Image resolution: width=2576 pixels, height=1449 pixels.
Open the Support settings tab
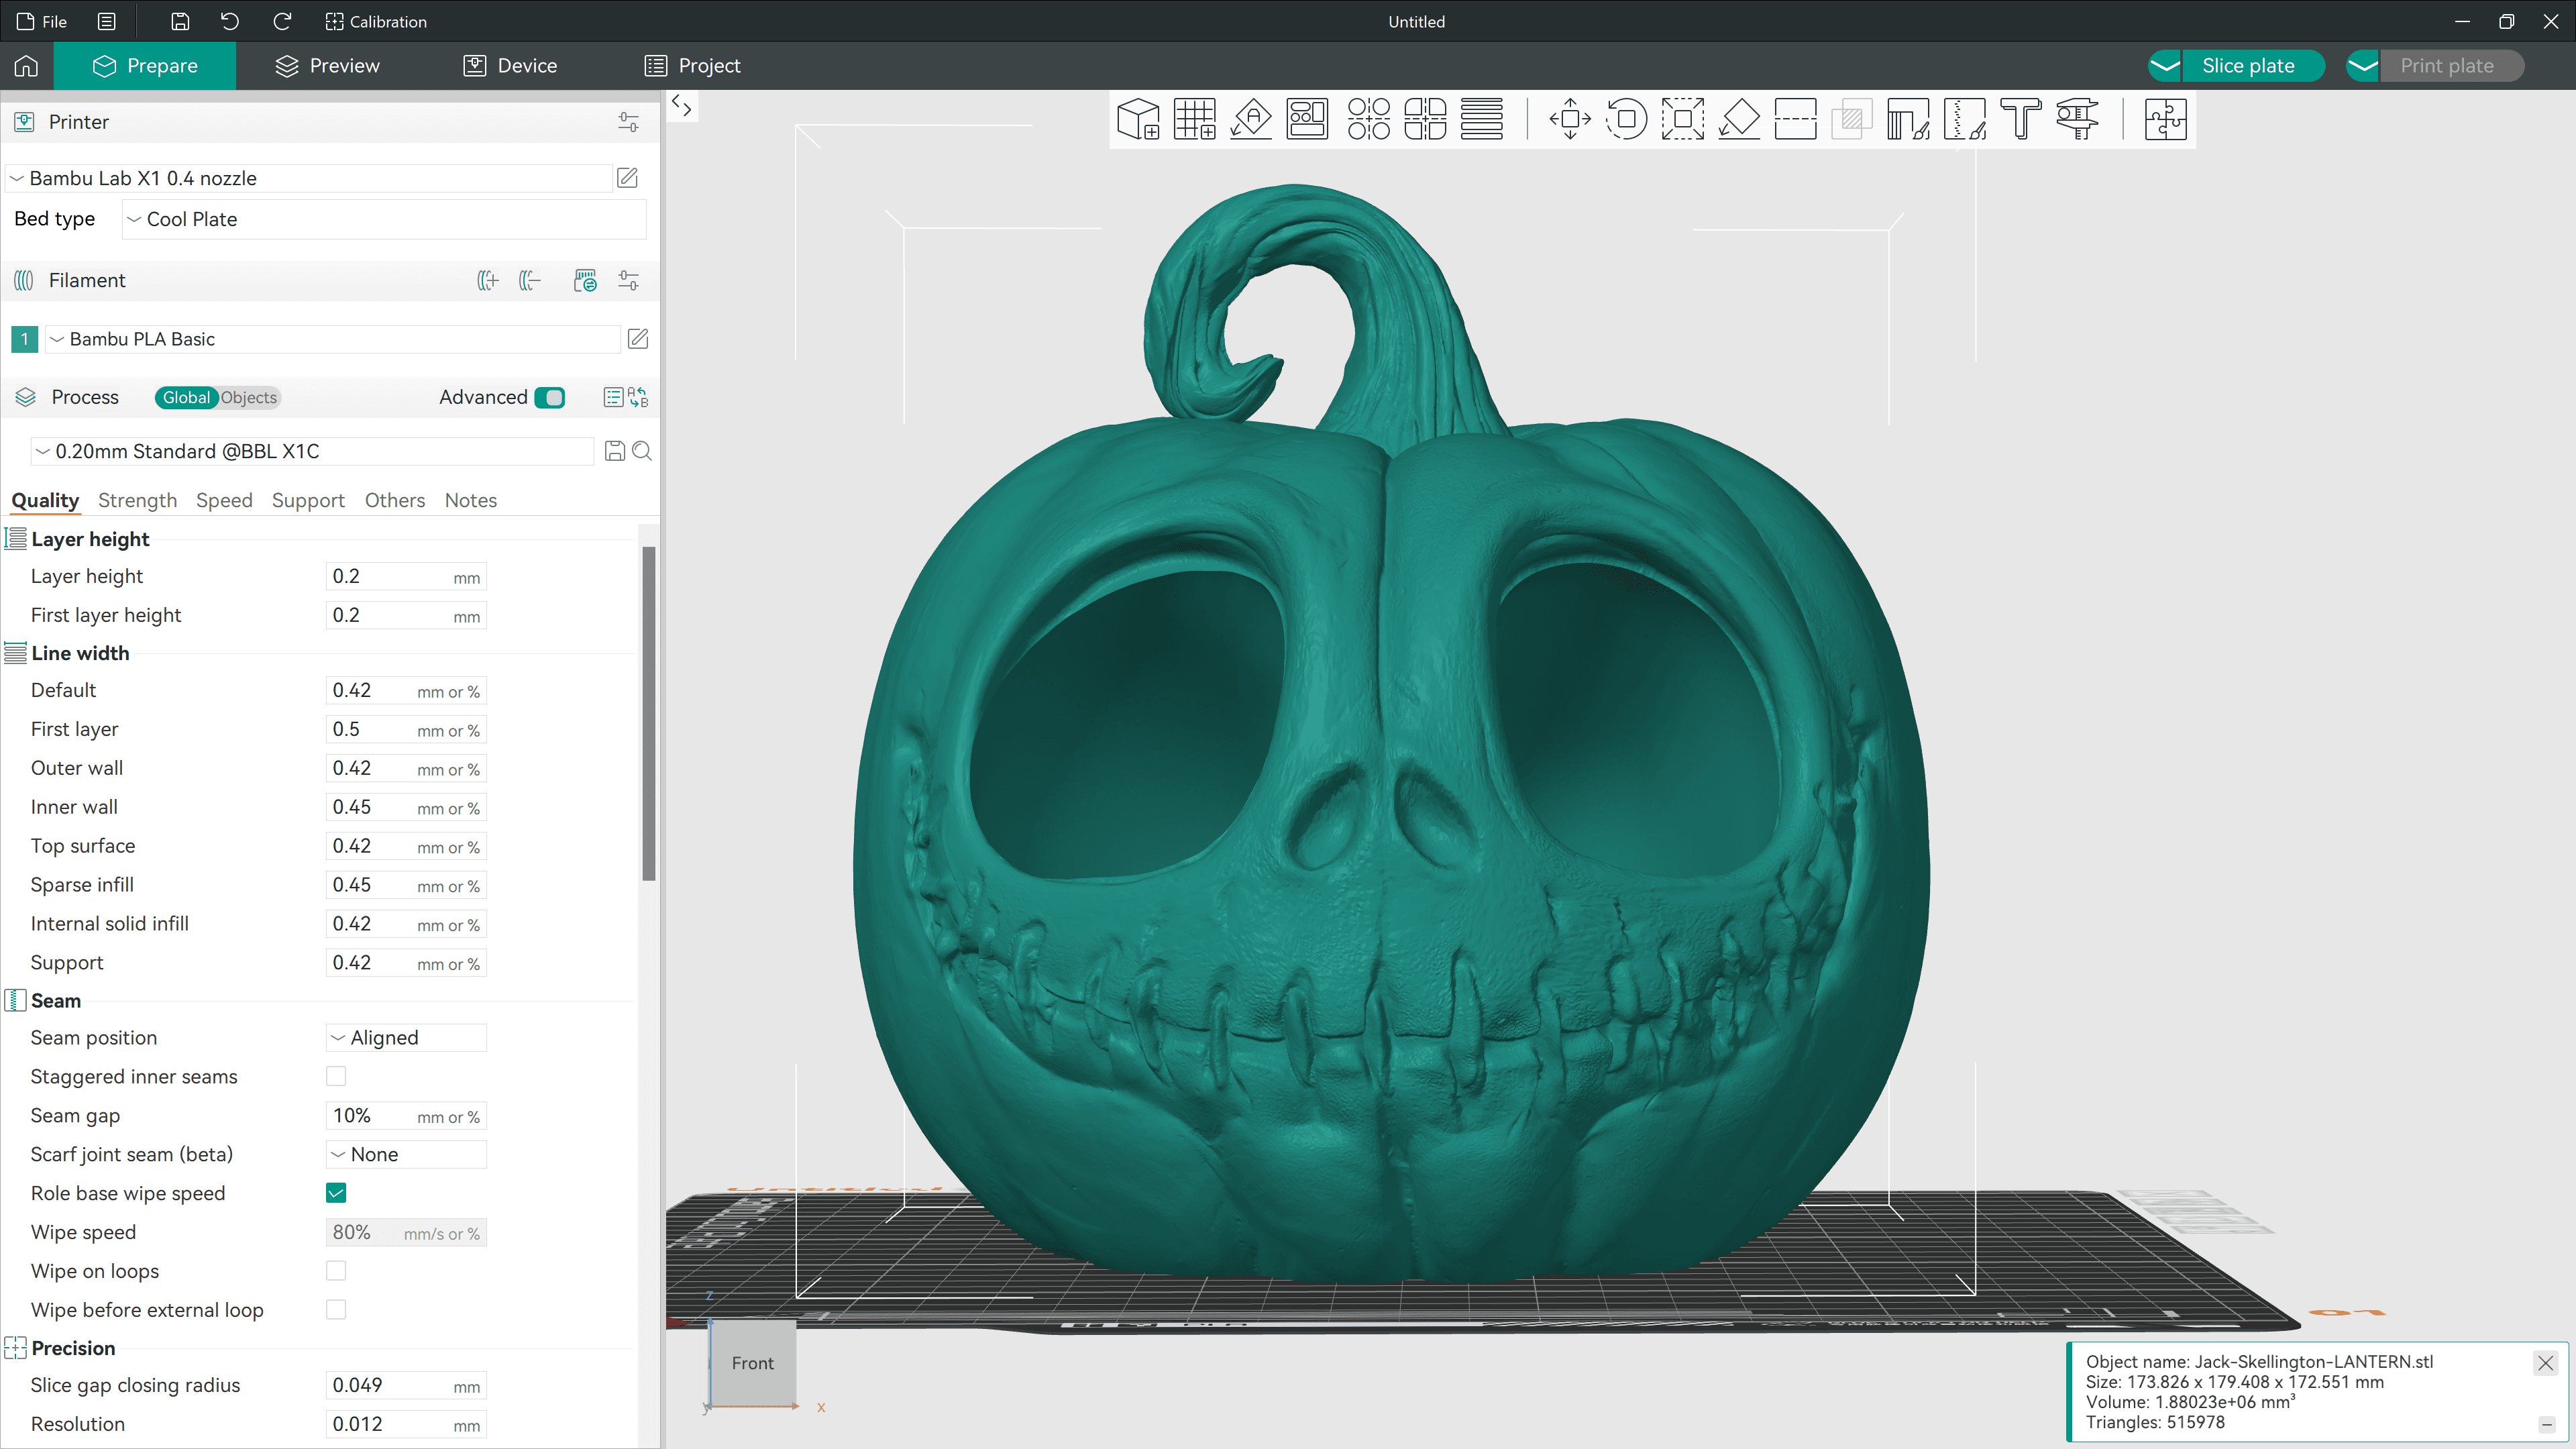pos(308,500)
